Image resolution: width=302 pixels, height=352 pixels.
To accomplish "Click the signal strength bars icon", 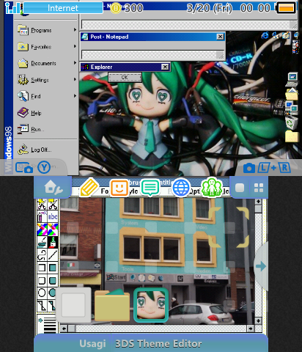I will pos(12,8).
